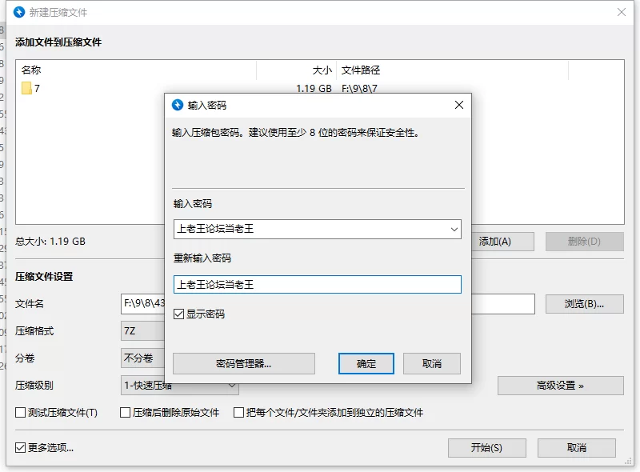Open the 压缩格式 7Z dropdown
This screenshot has width=640, height=472.
point(143,330)
